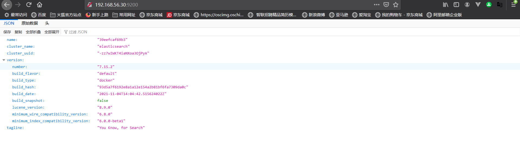
Task: Go back to the previous page
Action: pos(7,5)
